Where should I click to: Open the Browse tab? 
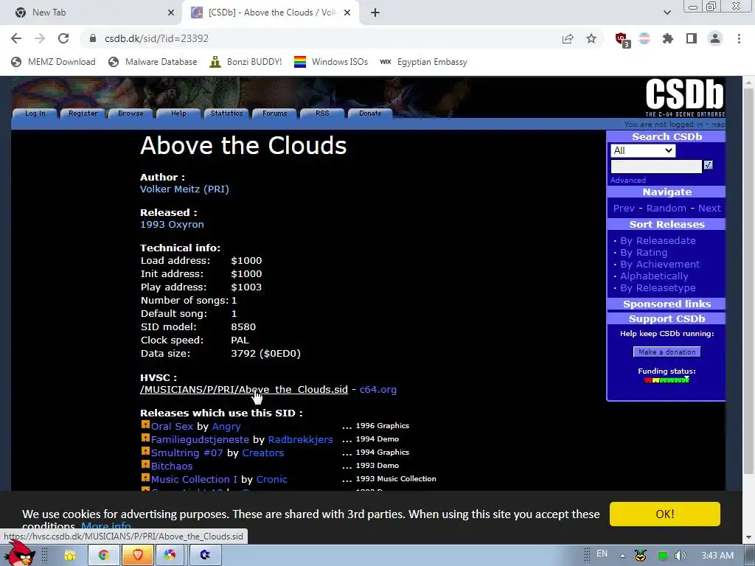click(131, 113)
